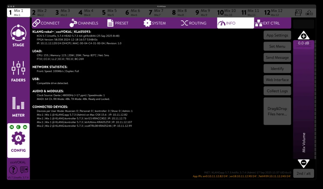Click the CPU 15% load line
This screenshot has width=323, height=189.
pyautogui.click(x=73, y=55)
